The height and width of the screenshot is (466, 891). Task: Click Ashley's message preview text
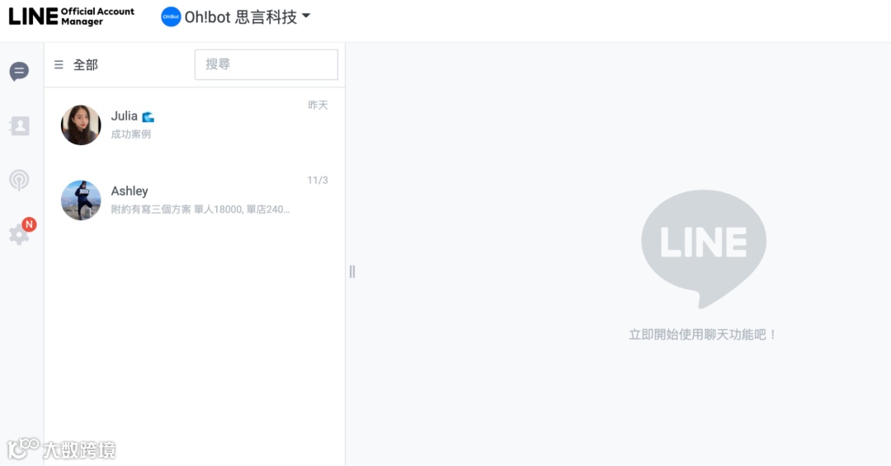200,209
